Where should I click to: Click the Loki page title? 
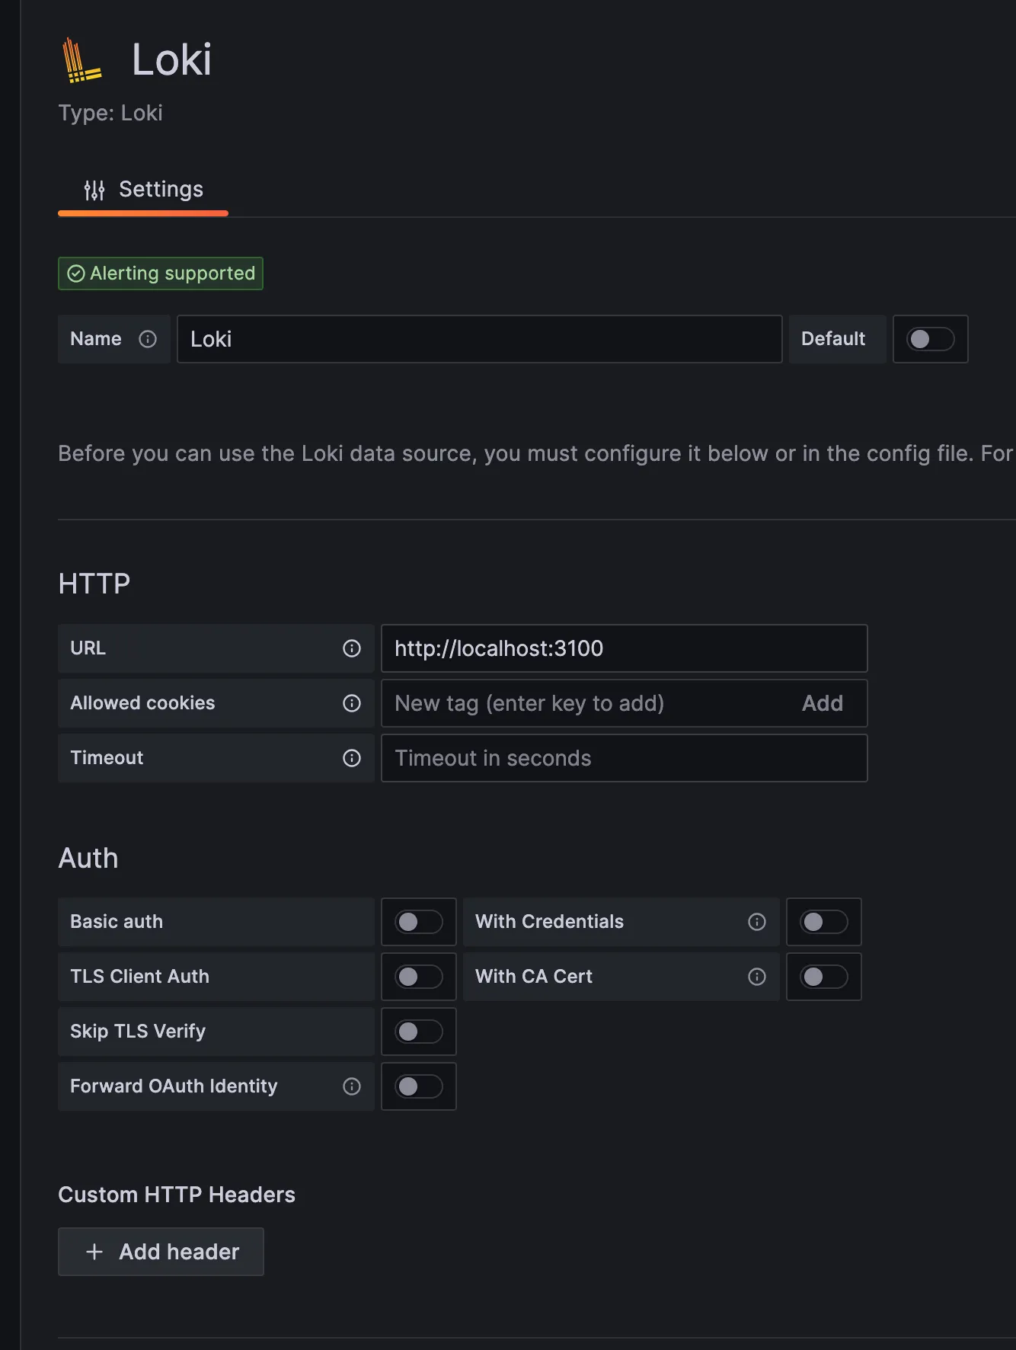172,59
